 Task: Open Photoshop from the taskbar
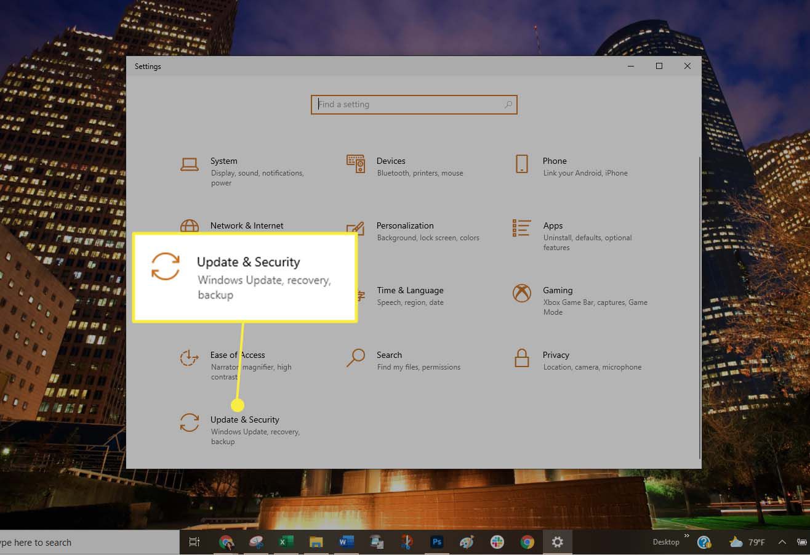(x=437, y=542)
